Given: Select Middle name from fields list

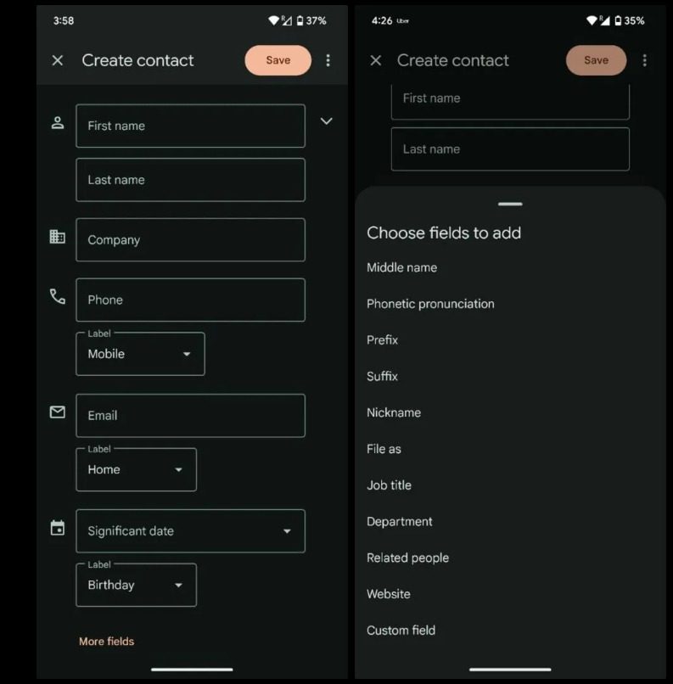Looking at the screenshot, I should 402,267.
